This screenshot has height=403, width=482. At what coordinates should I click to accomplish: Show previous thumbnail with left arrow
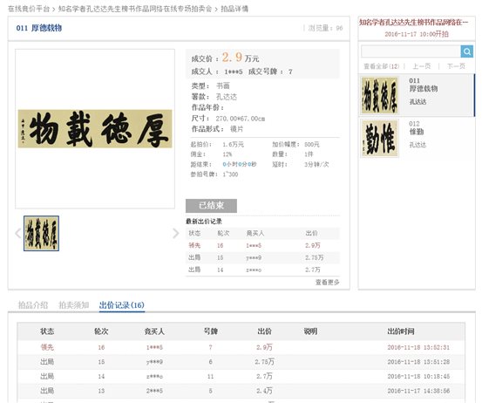18,233
